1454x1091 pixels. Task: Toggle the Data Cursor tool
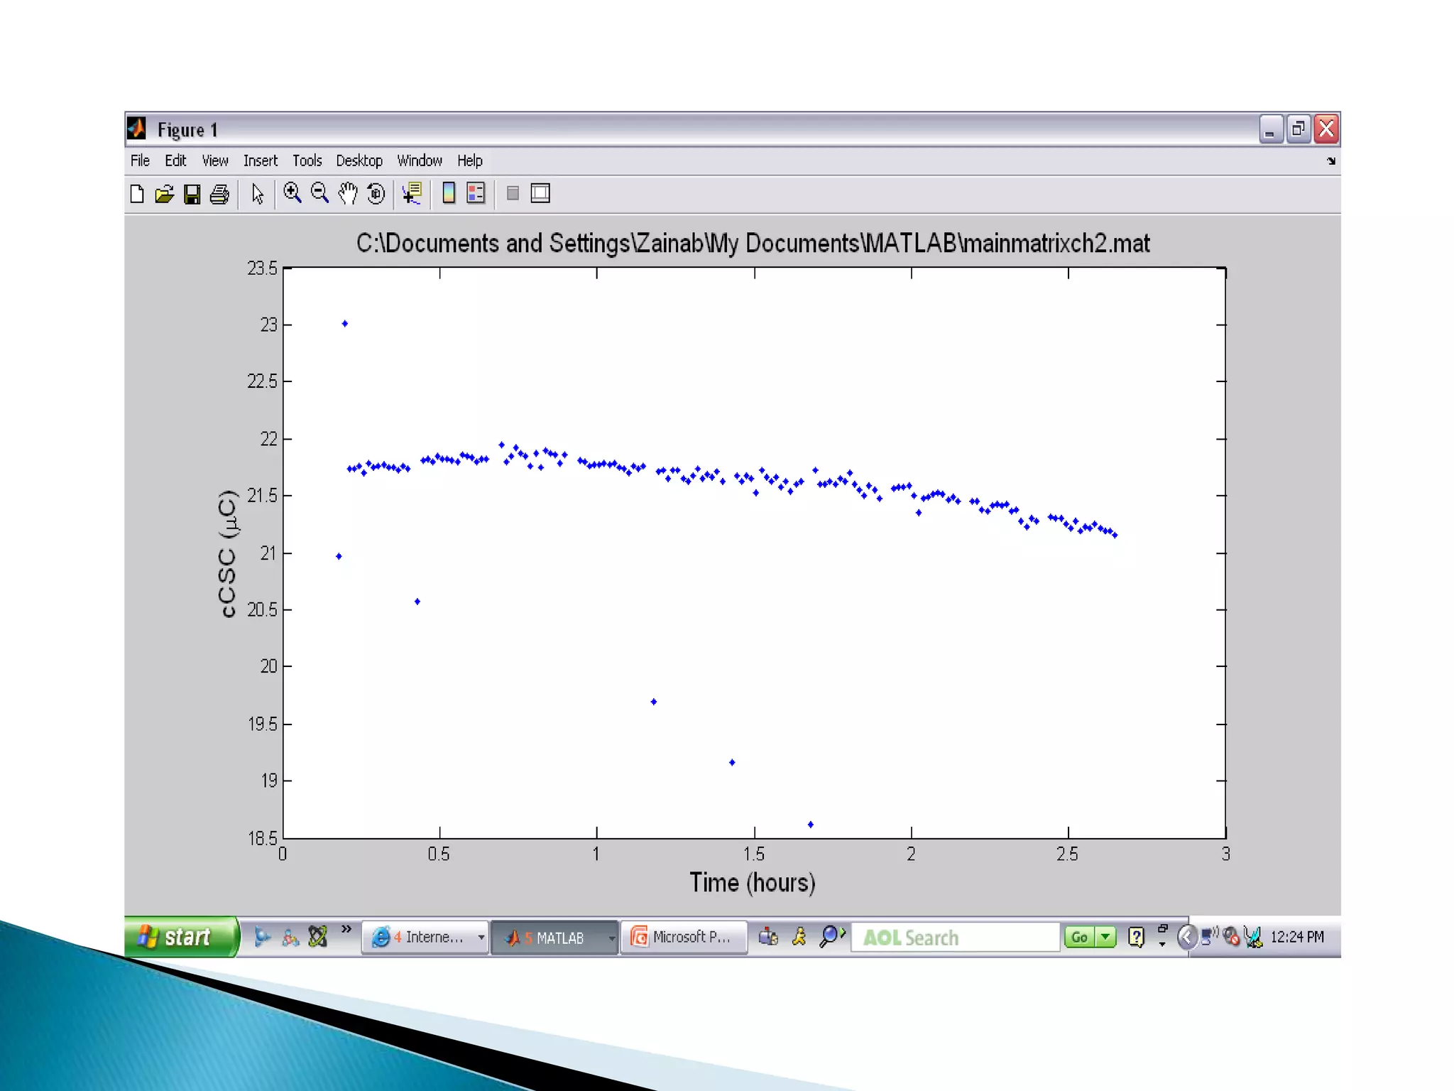click(x=412, y=193)
